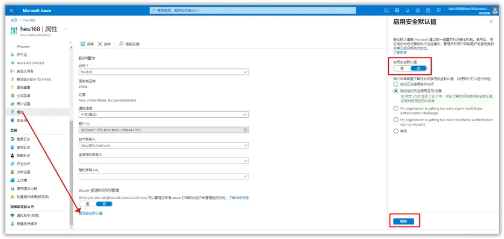Set 启用安全默认值 toggle to 否
Viewport: 504px width, 239px height.
[x=418, y=68]
